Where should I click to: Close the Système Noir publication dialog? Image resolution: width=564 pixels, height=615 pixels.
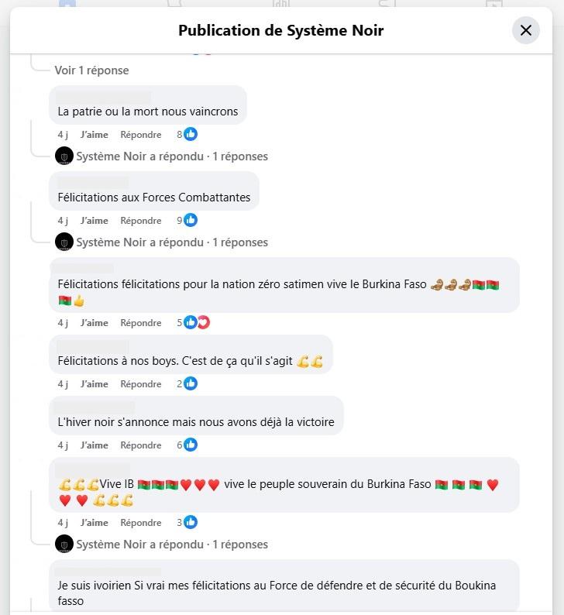[x=526, y=30]
